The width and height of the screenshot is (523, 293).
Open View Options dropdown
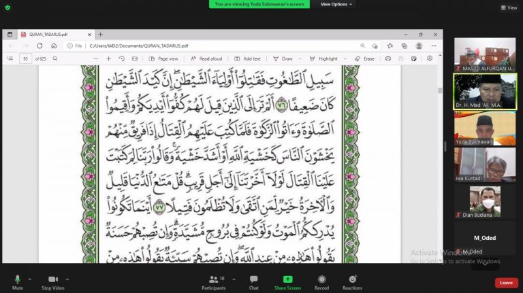click(x=336, y=4)
